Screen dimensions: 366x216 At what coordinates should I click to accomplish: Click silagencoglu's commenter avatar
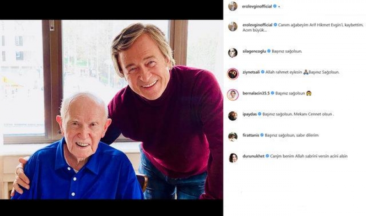click(232, 53)
